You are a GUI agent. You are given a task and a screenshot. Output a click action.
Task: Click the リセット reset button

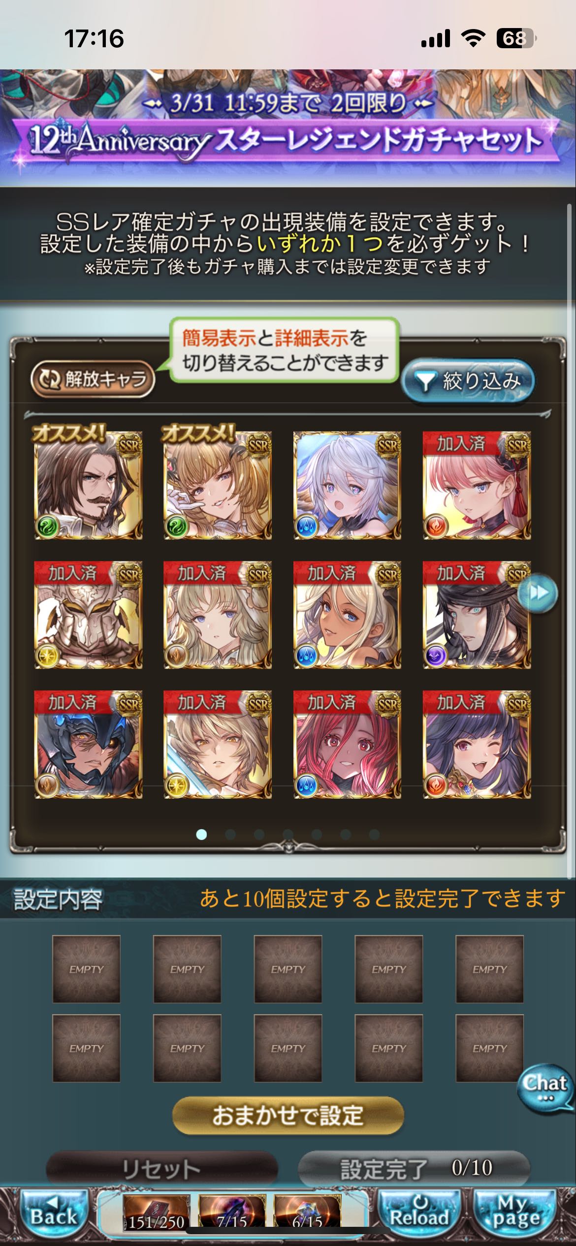[161, 1169]
